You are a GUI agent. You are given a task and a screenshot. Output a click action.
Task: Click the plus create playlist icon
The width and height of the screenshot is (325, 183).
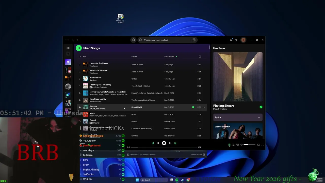click(x=68, y=54)
